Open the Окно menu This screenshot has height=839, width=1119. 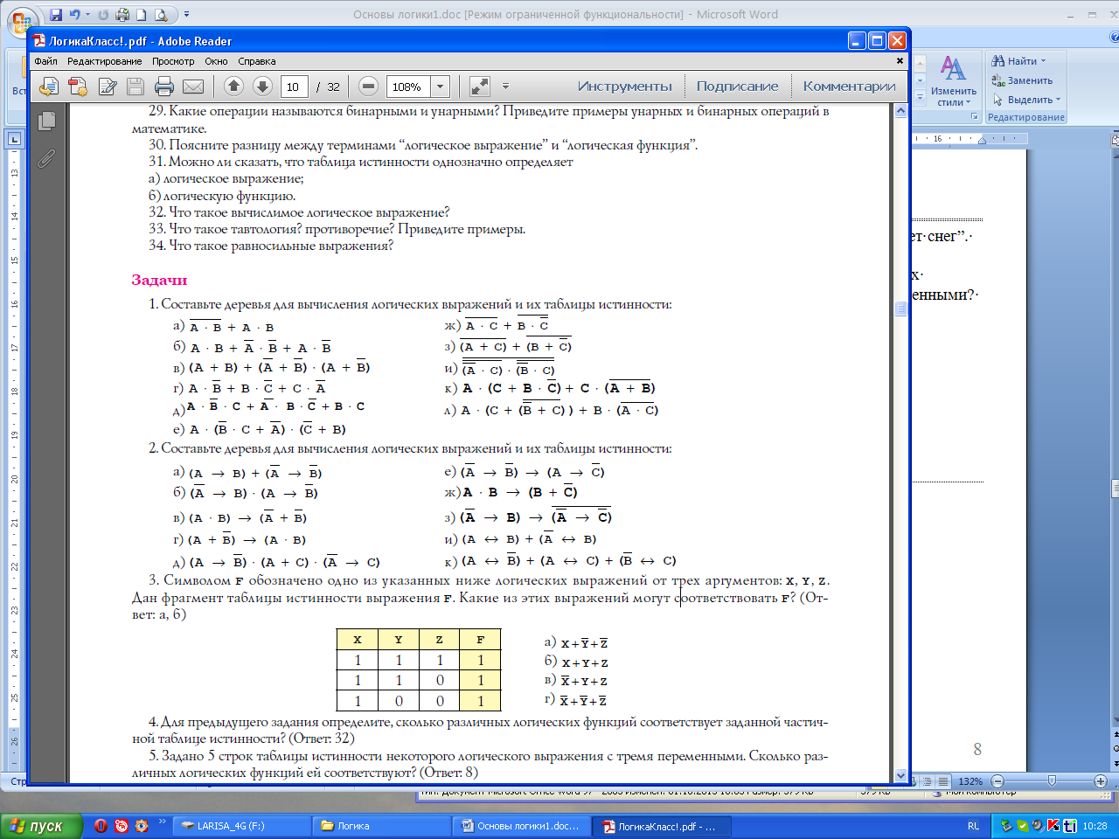[x=216, y=61]
